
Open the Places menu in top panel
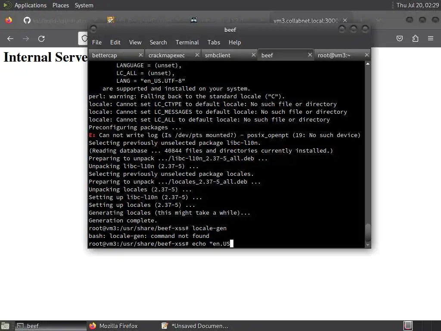(x=60, y=5)
